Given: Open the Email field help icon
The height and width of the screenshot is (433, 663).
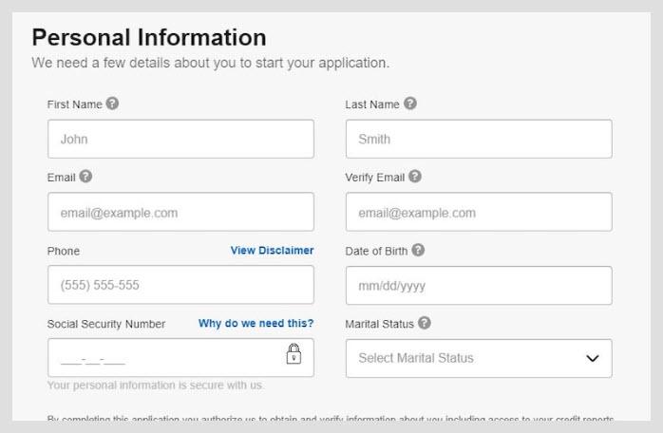Looking at the screenshot, I should 85,177.
